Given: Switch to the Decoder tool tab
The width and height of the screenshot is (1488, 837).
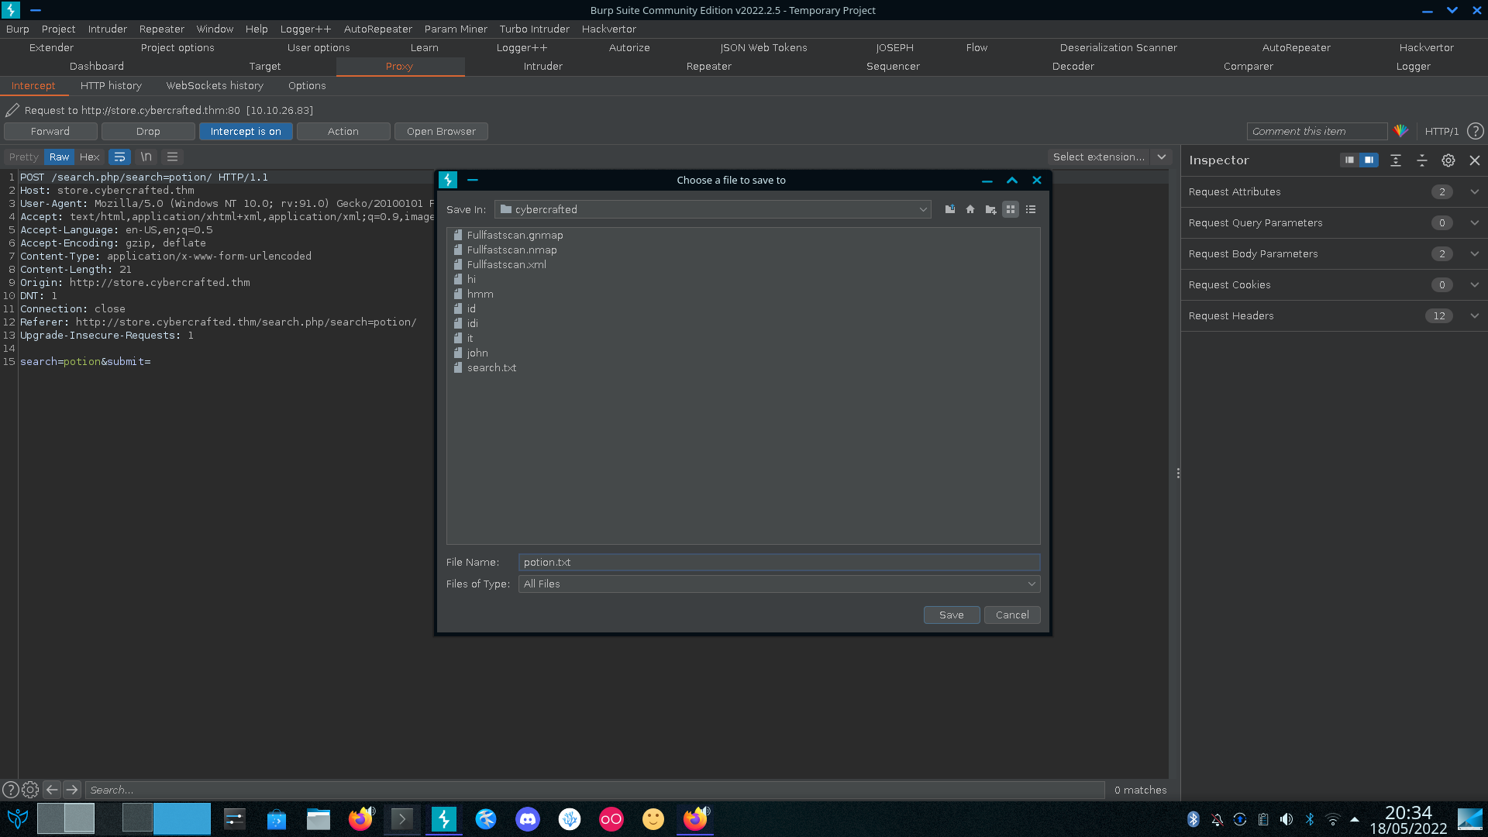Looking at the screenshot, I should pyautogui.click(x=1073, y=66).
